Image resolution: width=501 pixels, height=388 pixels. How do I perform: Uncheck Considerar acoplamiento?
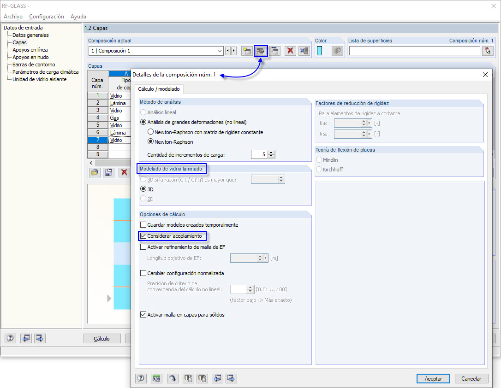point(171,236)
